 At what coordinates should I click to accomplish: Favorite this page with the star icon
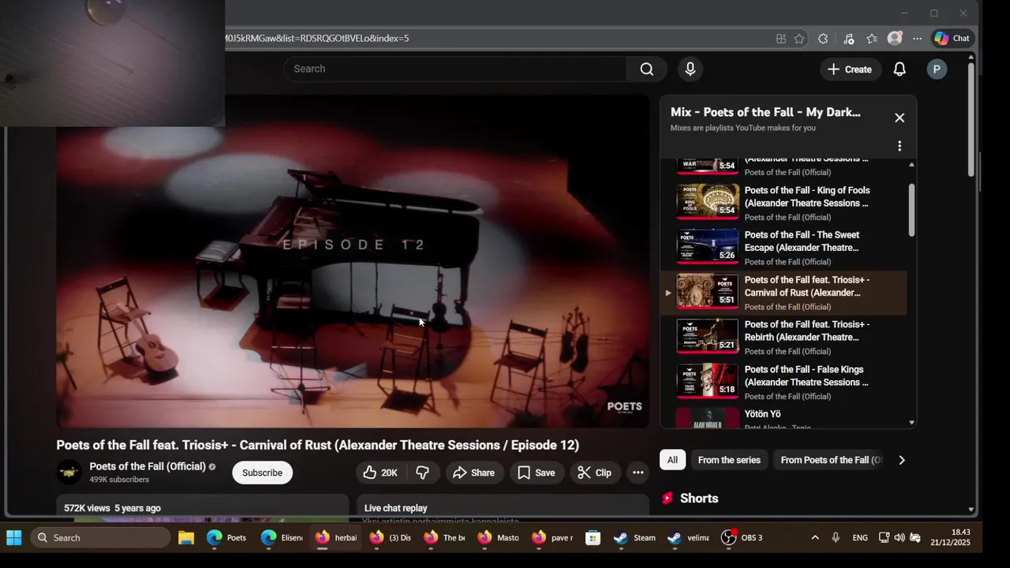[x=799, y=38]
